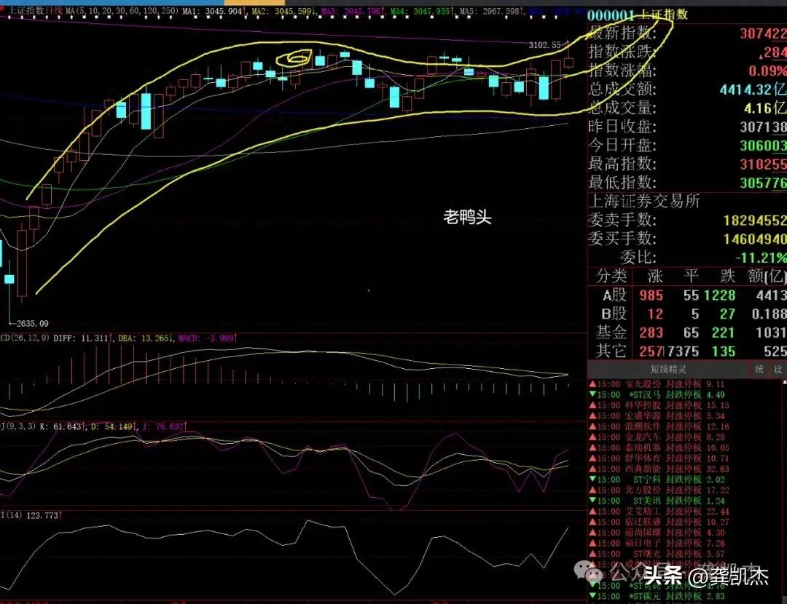Open the 设 settings tab in alerts panel
This screenshot has width=787, height=604.
click(778, 370)
